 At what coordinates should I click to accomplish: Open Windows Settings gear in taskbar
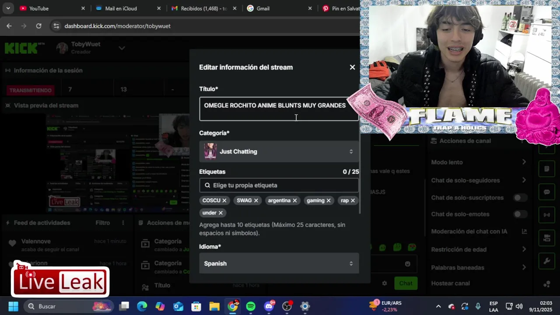click(x=305, y=306)
